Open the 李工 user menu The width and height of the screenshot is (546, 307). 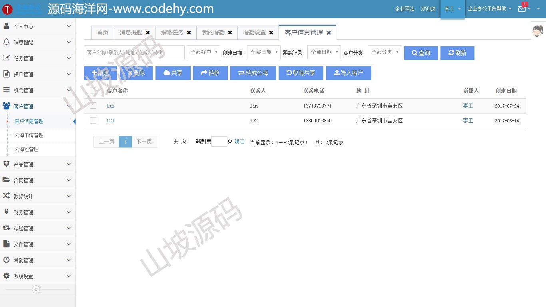coord(452,9)
